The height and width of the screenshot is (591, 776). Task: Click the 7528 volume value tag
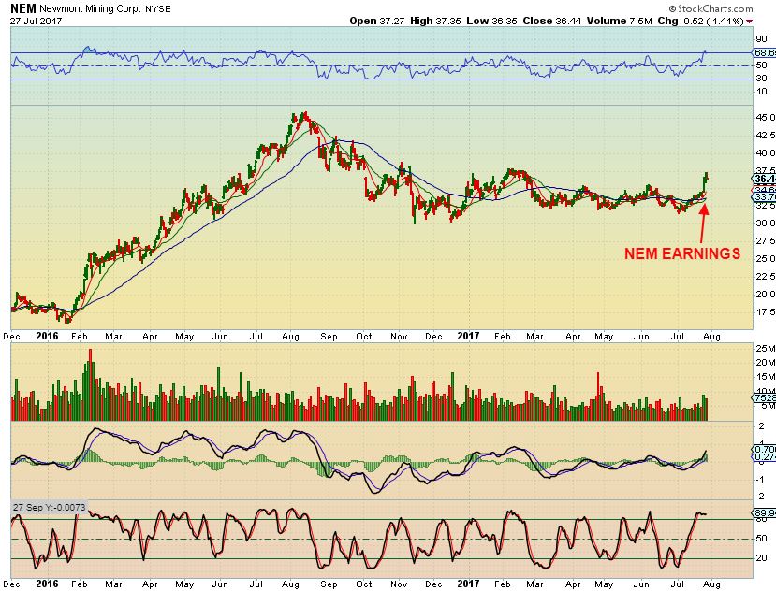point(764,398)
